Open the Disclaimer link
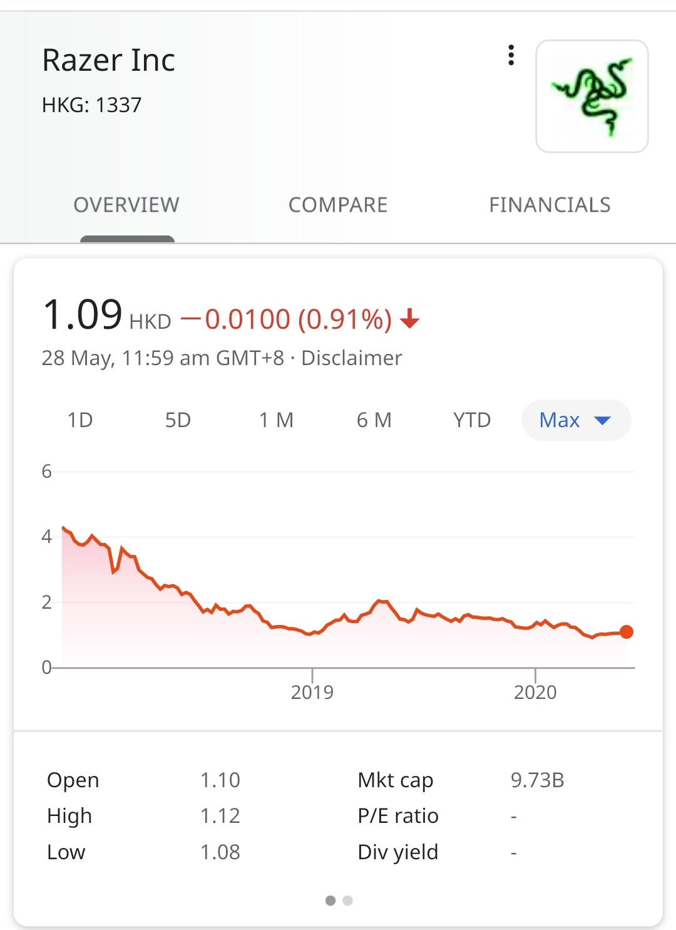The height and width of the screenshot is (930, 676). [352, 358]
